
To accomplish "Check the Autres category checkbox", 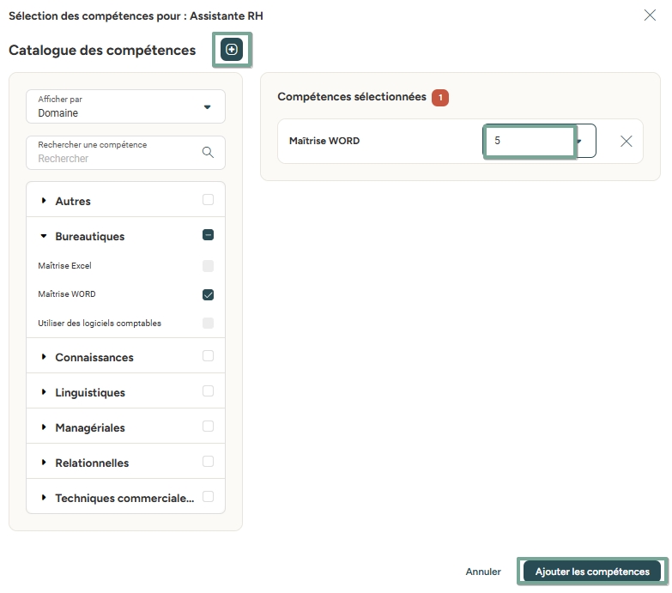I will point(208,200).
